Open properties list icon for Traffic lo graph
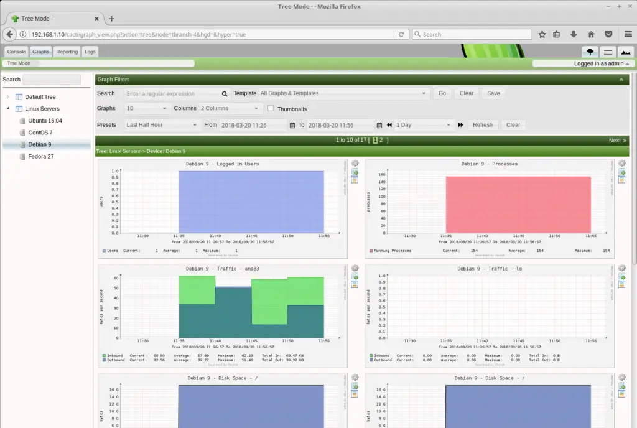 tap(622, 284)
